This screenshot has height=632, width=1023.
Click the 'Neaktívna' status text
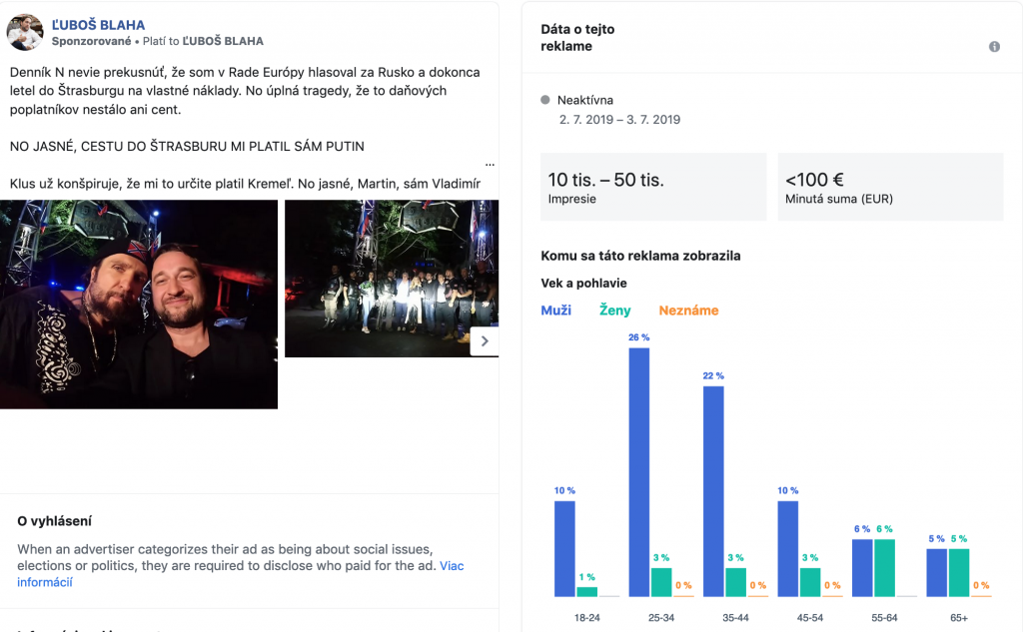pyautogui.click(x=585, y=100)
